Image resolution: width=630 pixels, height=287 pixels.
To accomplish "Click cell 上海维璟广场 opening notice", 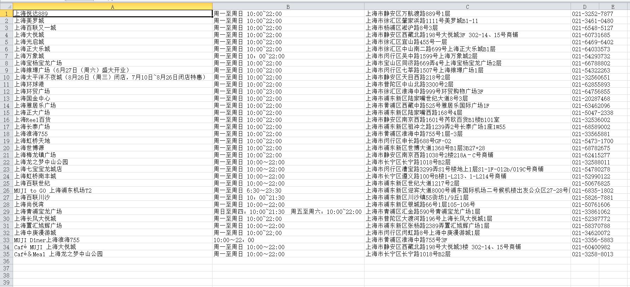I will [112, 70].
